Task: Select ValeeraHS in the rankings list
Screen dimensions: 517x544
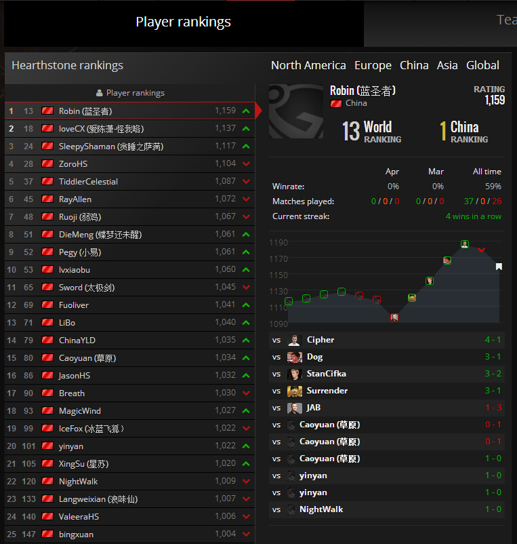Action: pos(130,517)
